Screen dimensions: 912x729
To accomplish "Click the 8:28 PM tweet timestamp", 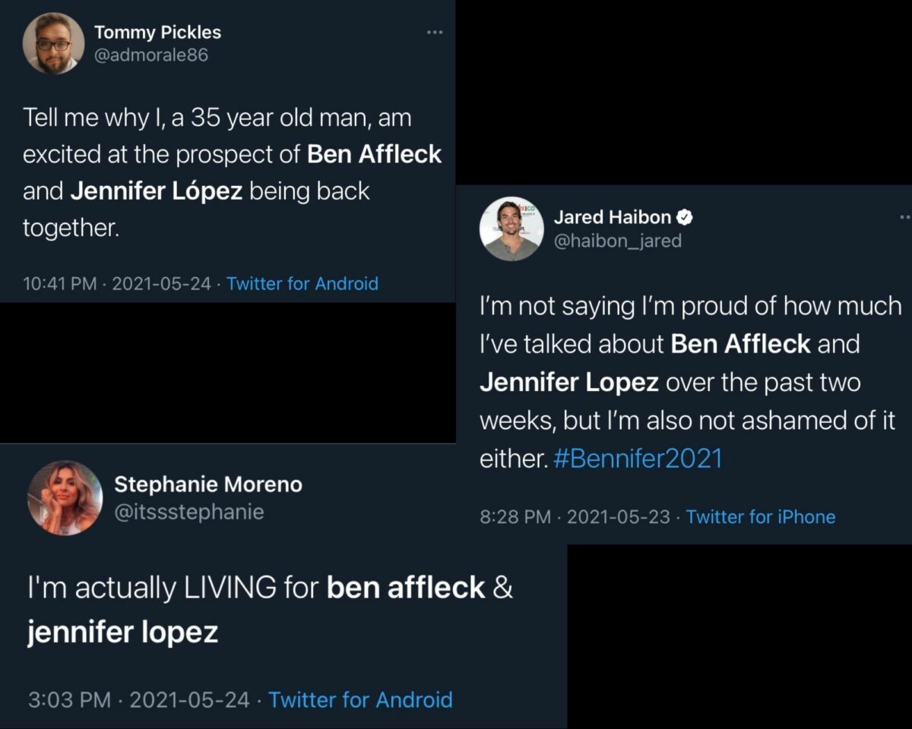I will point(515,517).
